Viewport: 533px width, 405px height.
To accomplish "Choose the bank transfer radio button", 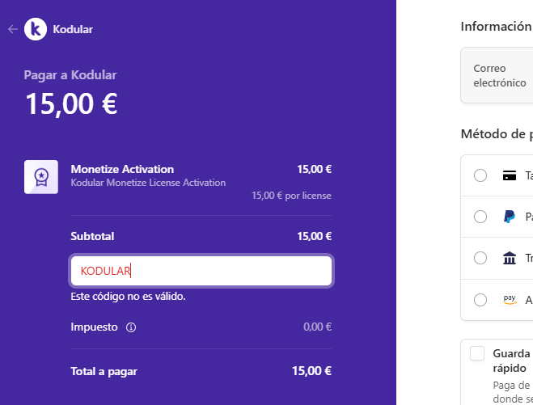I will click(480, 258).
